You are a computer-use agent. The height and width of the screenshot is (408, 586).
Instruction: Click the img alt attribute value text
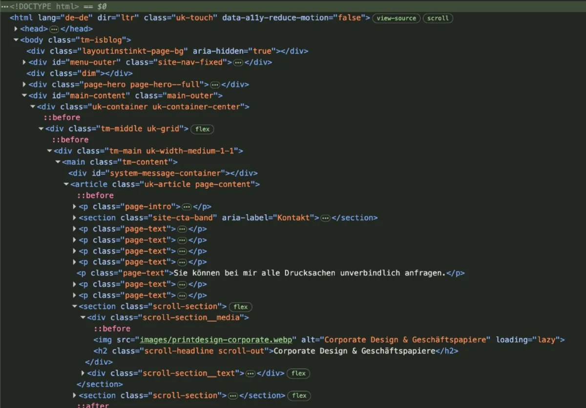pyautogui.click(x=406, y=340)
